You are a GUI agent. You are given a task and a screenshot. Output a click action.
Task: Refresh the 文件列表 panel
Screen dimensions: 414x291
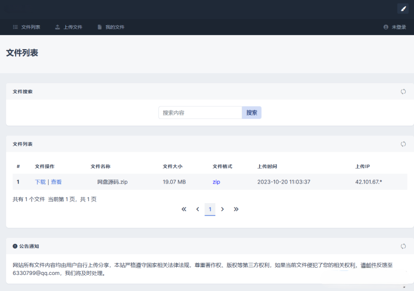tap(403, 144)
